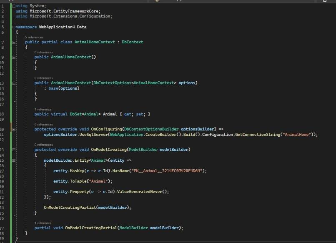Open '0 references' CodeLens above parameterless constructor

tap(43, 52)
